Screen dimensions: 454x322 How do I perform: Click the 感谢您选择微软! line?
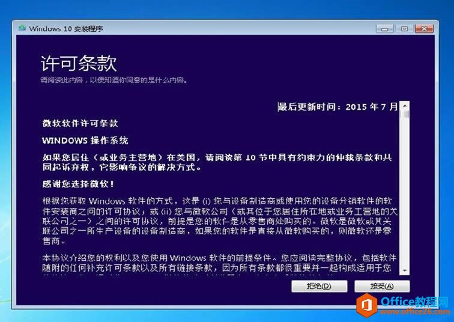(x=78, y=184)
